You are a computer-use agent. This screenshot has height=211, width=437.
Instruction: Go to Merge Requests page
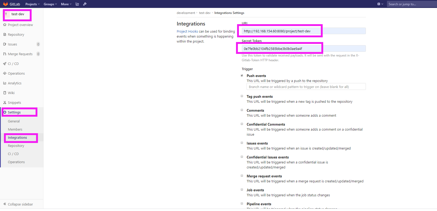(x=20, y=54)
